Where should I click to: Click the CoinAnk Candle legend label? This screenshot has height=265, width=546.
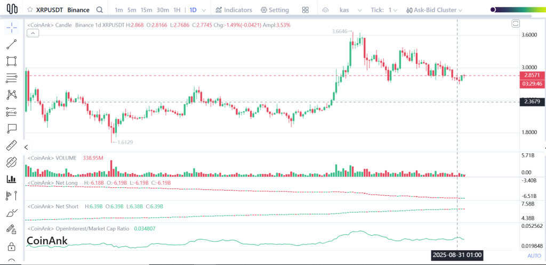[50, 25]
